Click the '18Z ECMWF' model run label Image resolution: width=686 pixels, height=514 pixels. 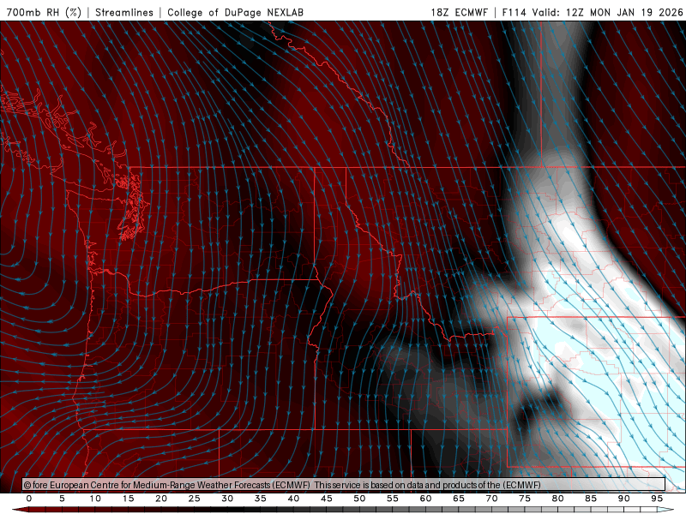[459, 12]
